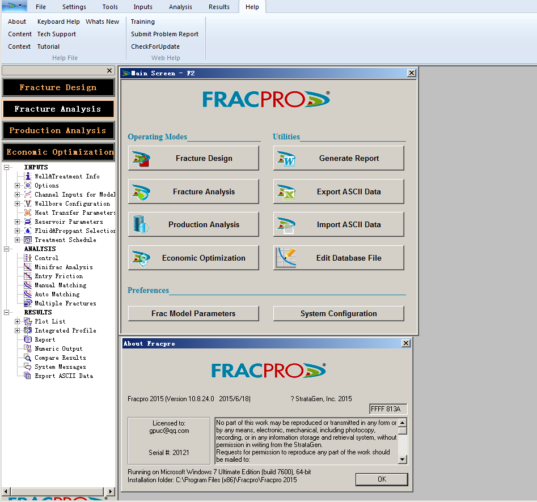537x502 pixels.
Task: Open the Settings ribbon tab
Action: (x=74, y=7)
